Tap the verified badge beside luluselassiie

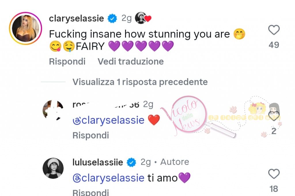[x=132, y=162]
